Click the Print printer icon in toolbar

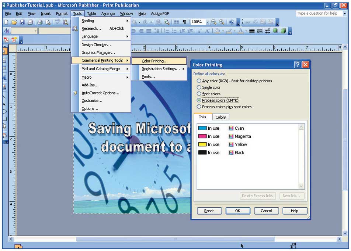[x=40, y=22]
